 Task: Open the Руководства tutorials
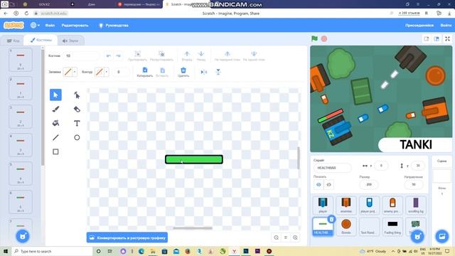(x=114, y=26)
